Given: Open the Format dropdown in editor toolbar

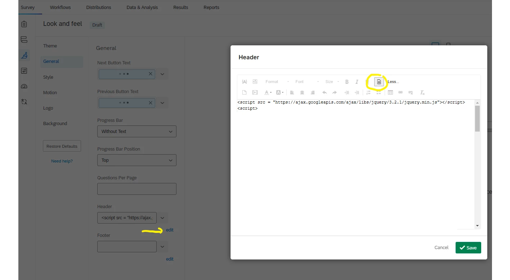Looking at the screenshot, I should click(x=277, y=82).
